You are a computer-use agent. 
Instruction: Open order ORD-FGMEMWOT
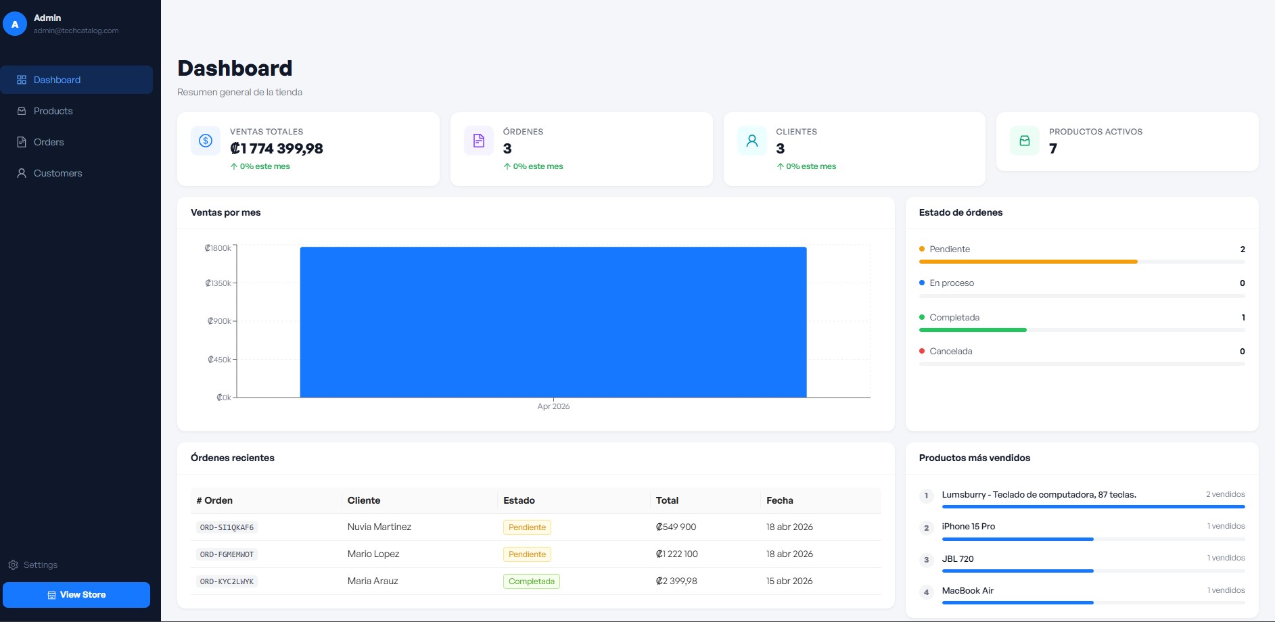tap(227, 554)
